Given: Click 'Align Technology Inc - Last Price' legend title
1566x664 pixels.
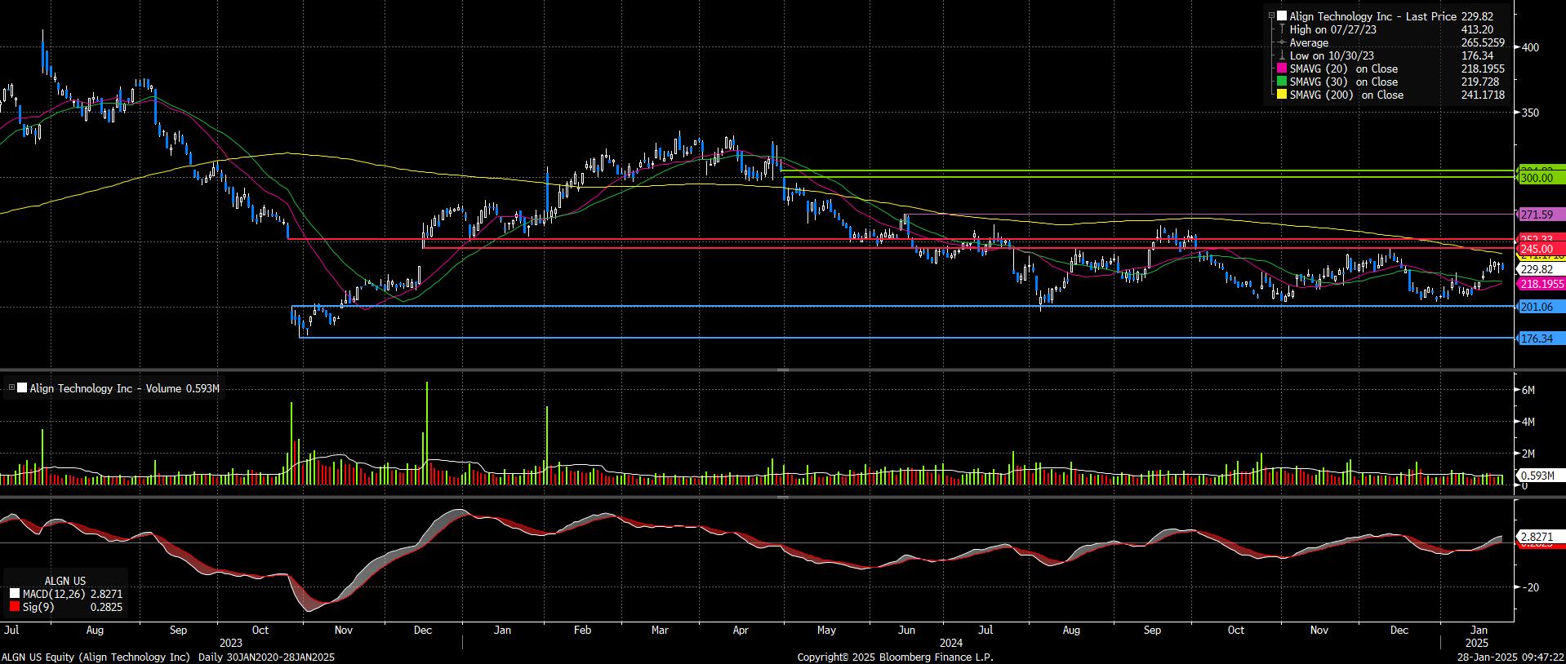Looking at the screenshot, I should pyautogui.click(x=1373, y=16).
